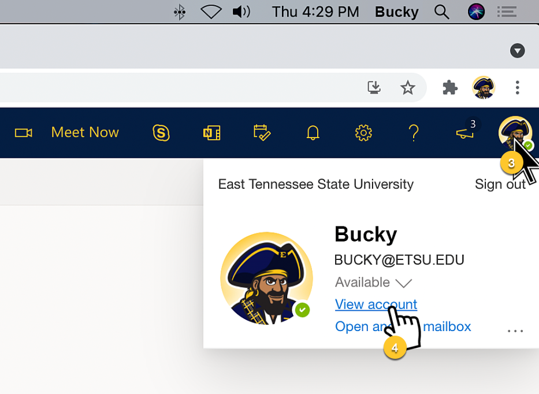Start a Meet Now video call

click(67, 132)
